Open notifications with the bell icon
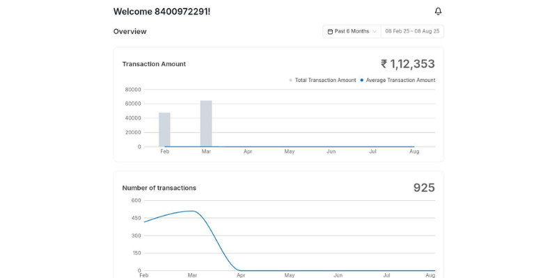This screenshot has height=278, width=557. (x=438, y=11)
